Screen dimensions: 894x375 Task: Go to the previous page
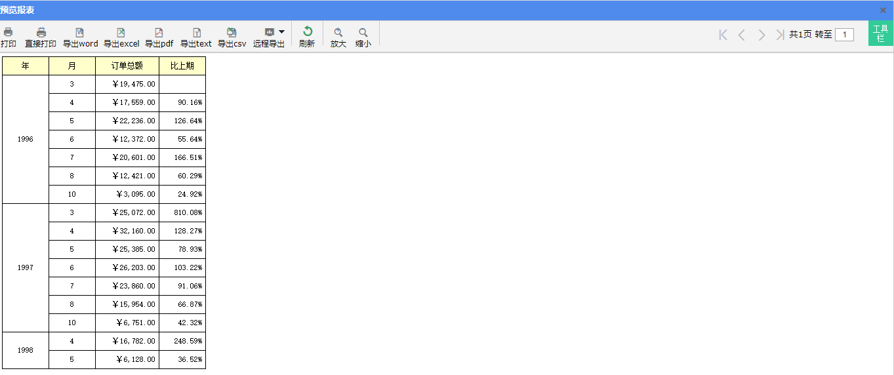click(x=742, y=35)
